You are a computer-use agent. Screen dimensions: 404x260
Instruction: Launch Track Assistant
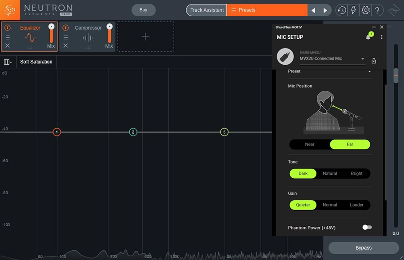coord(206,10)
